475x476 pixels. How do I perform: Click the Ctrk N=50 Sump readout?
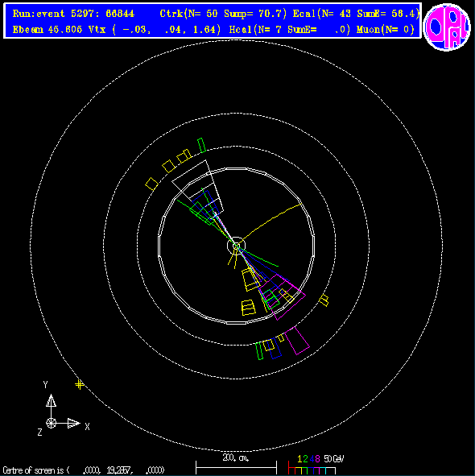tap(223, 14)
